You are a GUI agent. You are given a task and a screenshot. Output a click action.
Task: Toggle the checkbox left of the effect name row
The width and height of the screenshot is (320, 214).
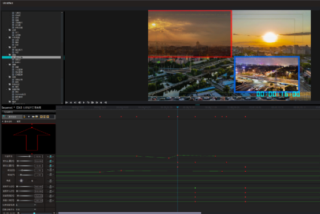7,117
